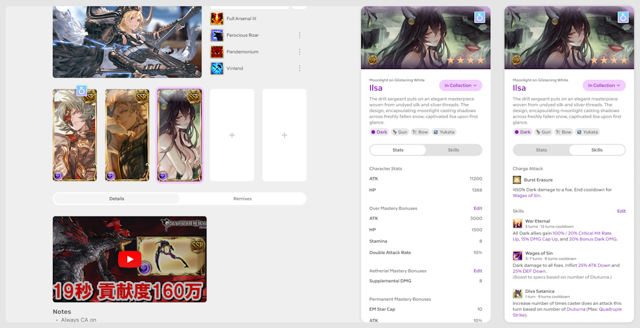The image size is (640, 328).
Task: Click the Diuturna link under Diva Satanica
Action: 577,309
